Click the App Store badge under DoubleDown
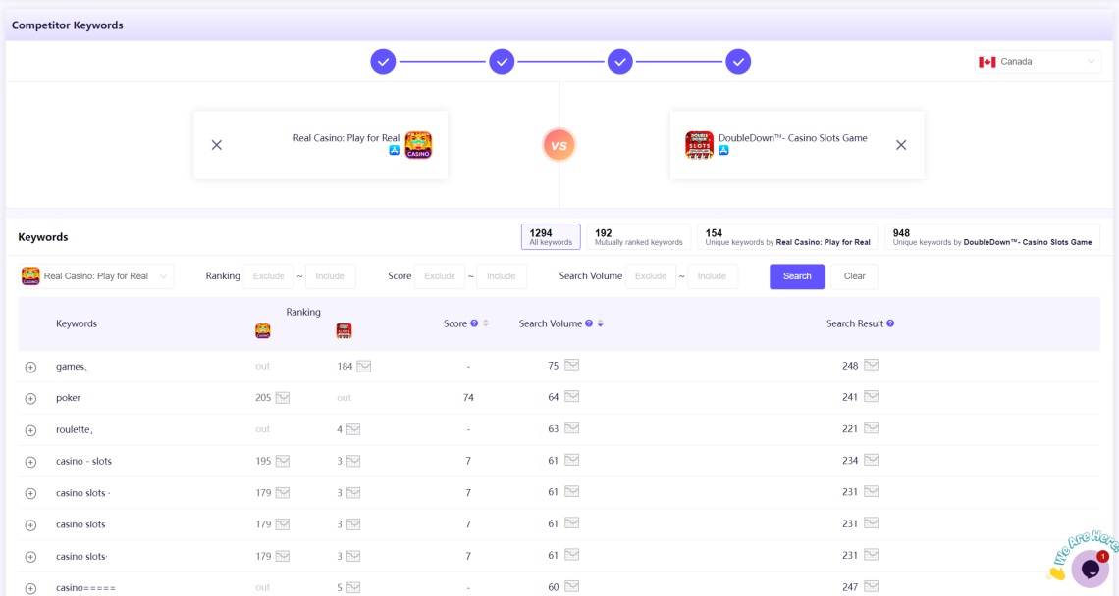 pyautogui.click(x=723, y=150)
